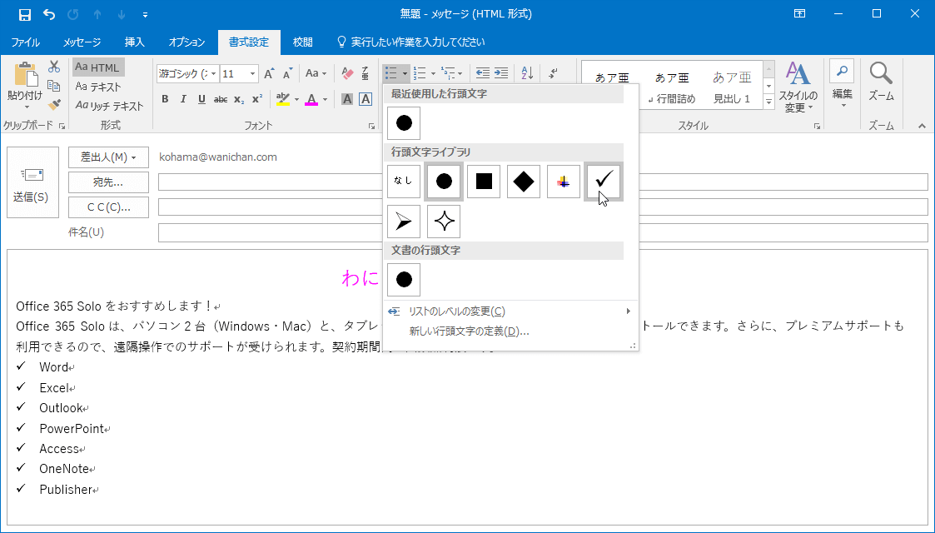The image size is (935, 533).
Task: Select the Format Painter brush icon
Action: [54, 105]
